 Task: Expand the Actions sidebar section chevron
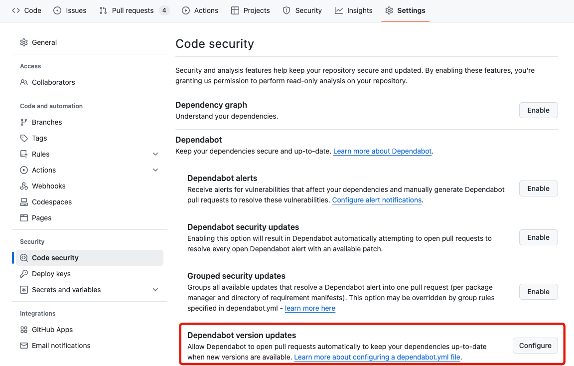[x=155, y=170]
